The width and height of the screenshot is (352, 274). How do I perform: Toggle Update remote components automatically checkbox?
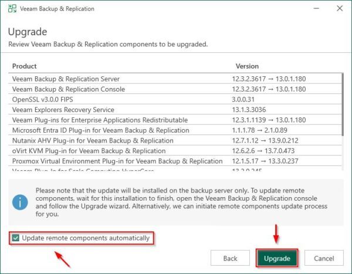pos(16,238)
